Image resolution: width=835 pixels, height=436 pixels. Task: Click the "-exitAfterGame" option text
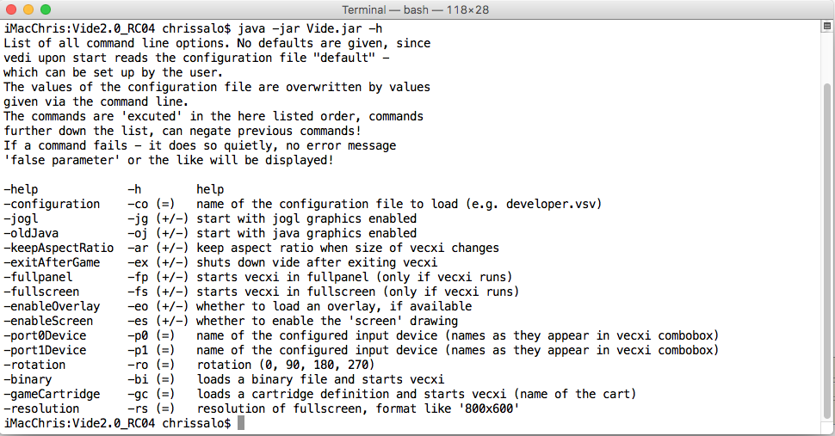53,262
